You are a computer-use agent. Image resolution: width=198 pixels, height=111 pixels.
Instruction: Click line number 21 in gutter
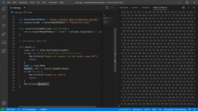(x=13, y=47)
